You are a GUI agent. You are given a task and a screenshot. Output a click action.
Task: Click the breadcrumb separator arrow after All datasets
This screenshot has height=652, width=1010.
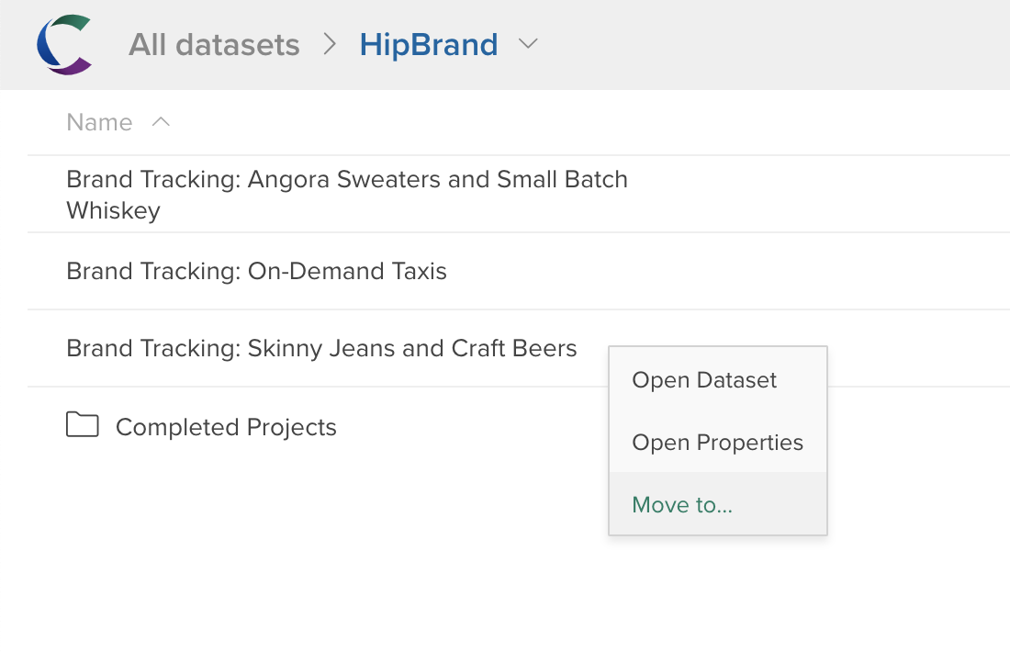tap(330, 44)
